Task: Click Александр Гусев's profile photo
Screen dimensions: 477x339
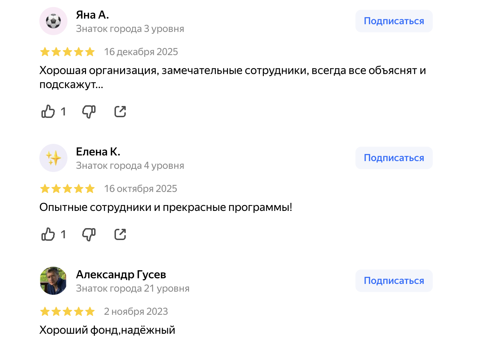Action: pyautogui.click(x=53, y=281)
